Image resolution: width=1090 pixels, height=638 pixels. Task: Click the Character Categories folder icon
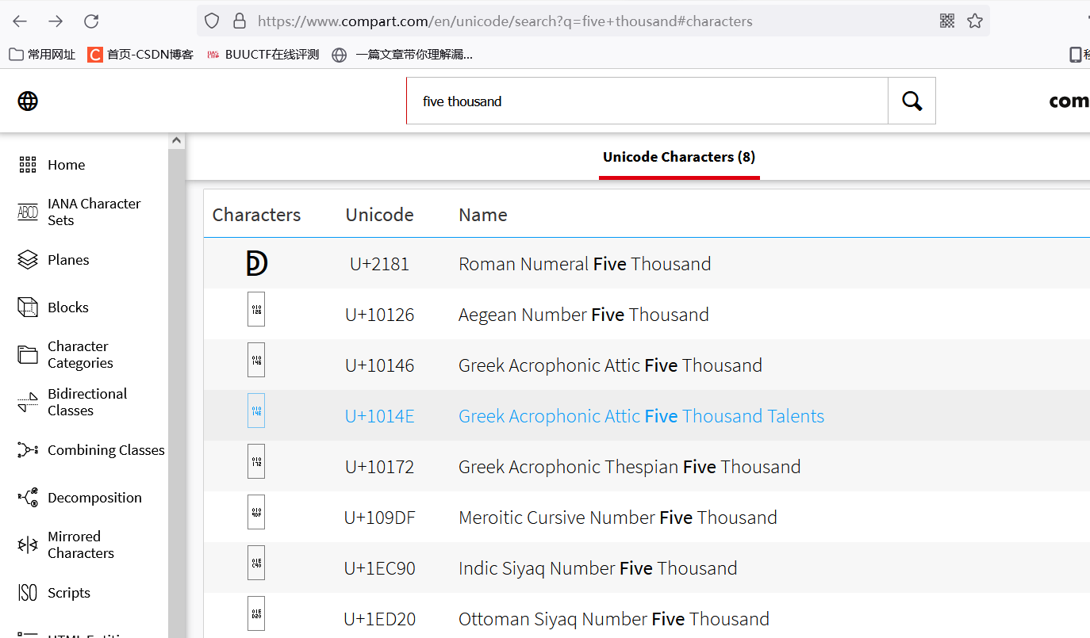(28, 355)
